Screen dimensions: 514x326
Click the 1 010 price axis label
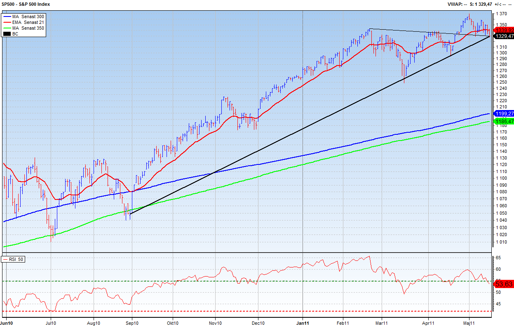click(503, 242)
